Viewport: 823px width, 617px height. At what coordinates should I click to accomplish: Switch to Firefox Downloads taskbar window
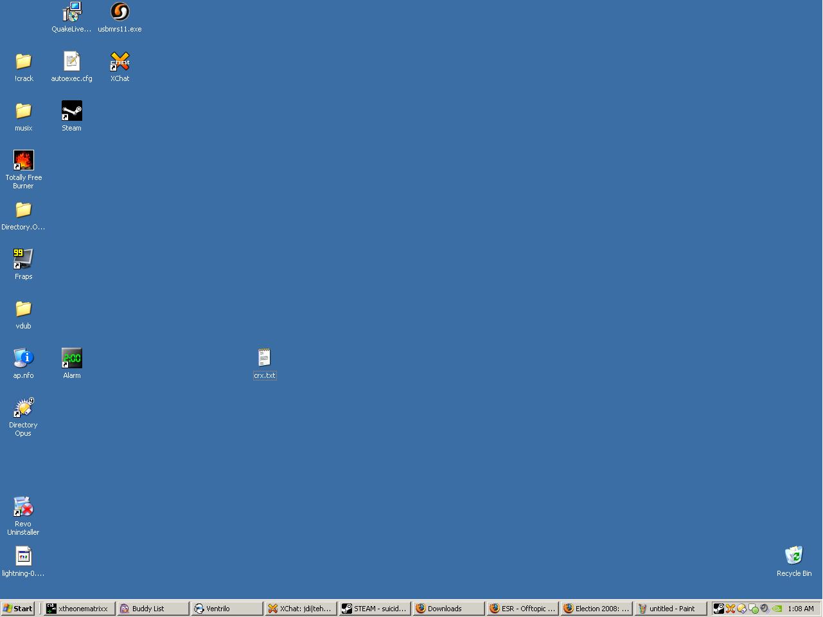tap(448, 609)
